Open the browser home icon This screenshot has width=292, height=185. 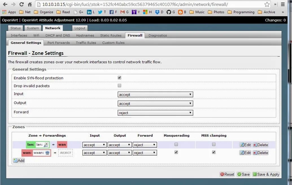pyautogui.click(x=30, y=4)
